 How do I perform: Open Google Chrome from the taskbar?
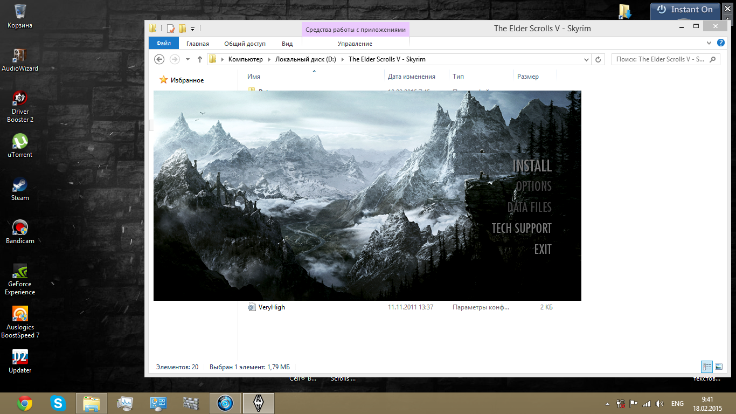click(24, 403)
